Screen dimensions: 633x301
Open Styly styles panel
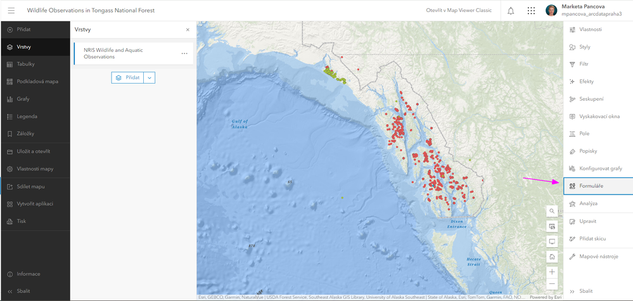(598, 47)
